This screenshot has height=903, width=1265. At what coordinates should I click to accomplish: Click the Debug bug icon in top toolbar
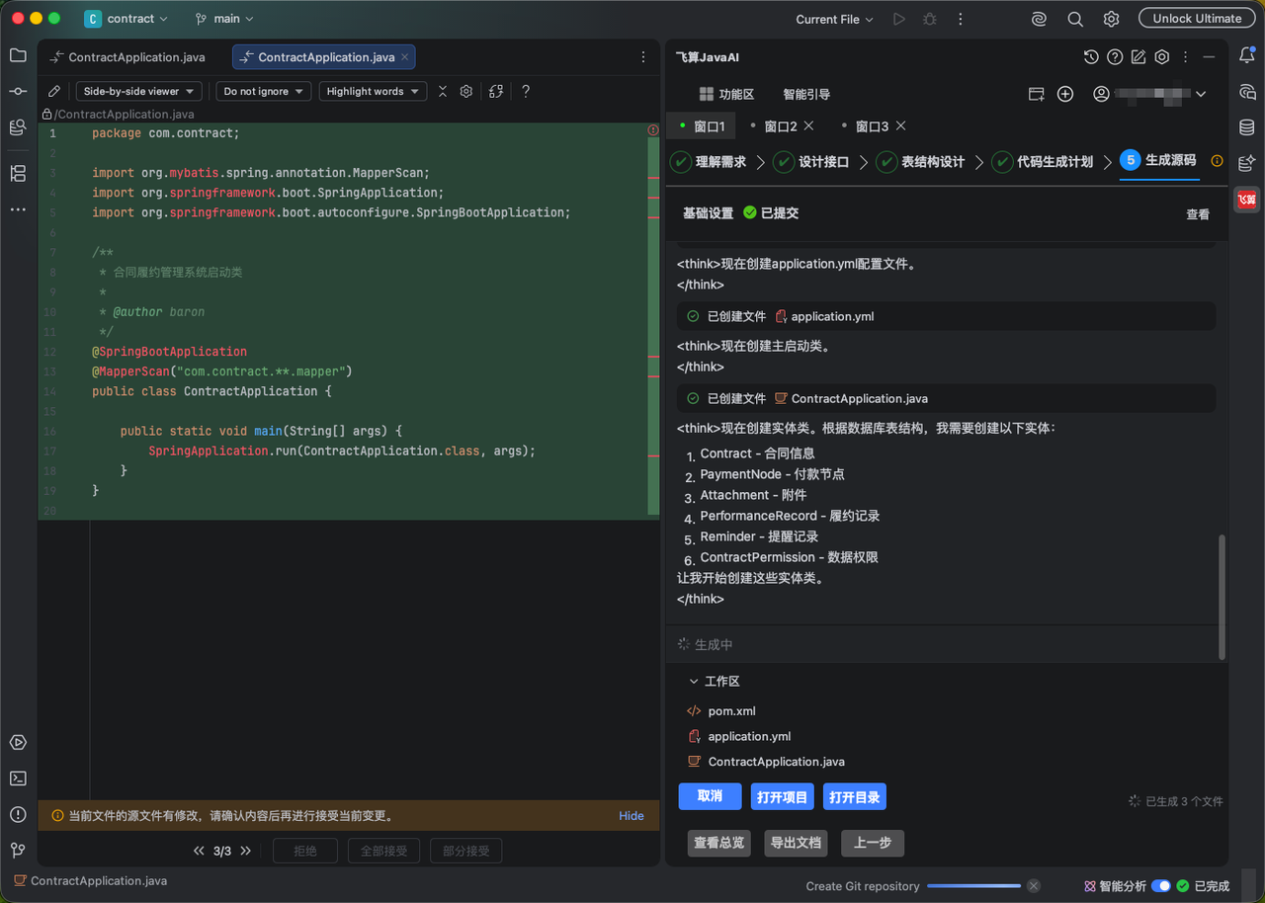[x=929, y=19]
